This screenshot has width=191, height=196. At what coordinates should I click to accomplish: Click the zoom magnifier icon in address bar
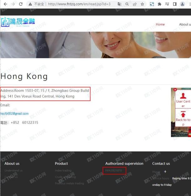127,4
